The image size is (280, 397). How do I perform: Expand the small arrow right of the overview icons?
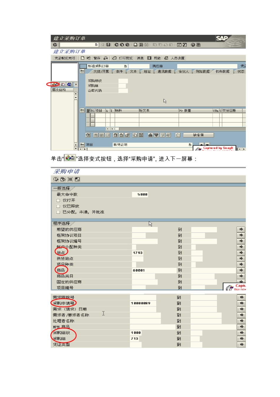point(76,84)
